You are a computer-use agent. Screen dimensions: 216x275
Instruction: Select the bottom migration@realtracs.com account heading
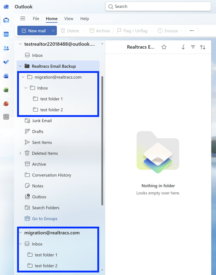coord(52,233)
